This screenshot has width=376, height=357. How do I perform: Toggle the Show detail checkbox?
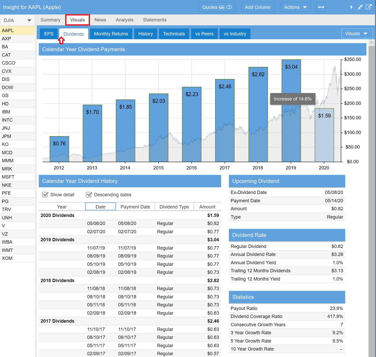coord(45,195)
